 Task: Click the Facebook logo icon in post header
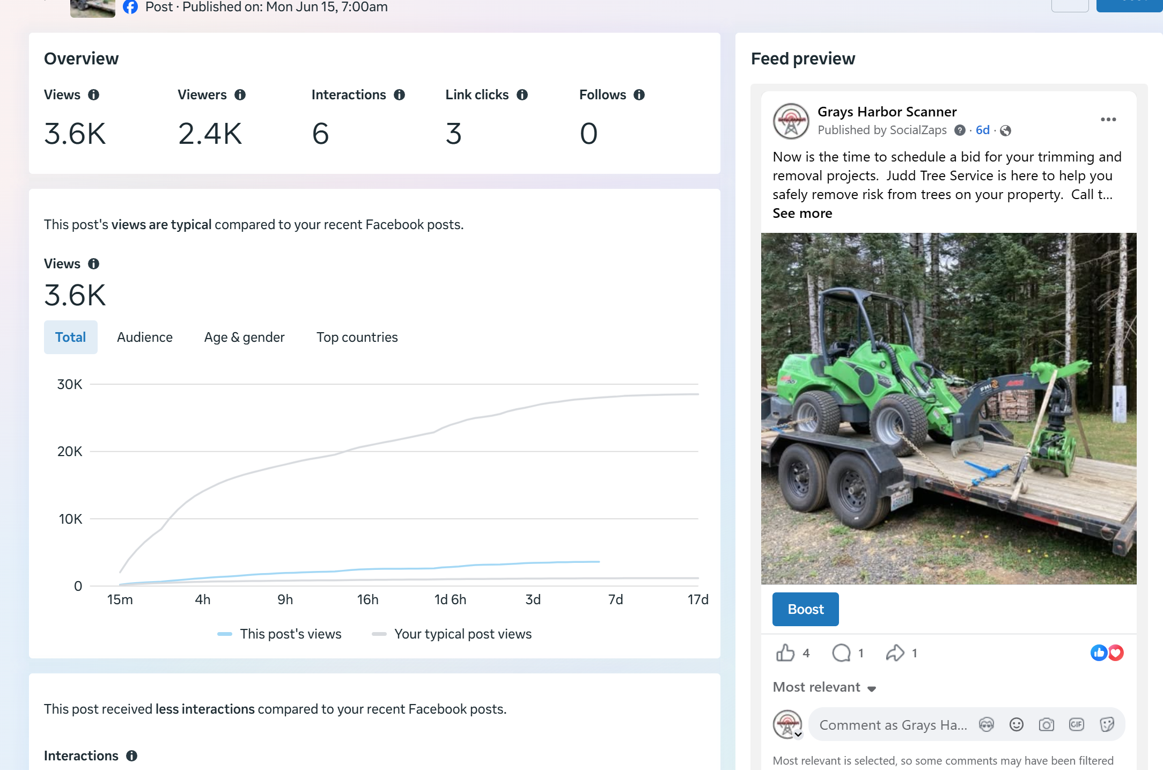coord(130,7)
